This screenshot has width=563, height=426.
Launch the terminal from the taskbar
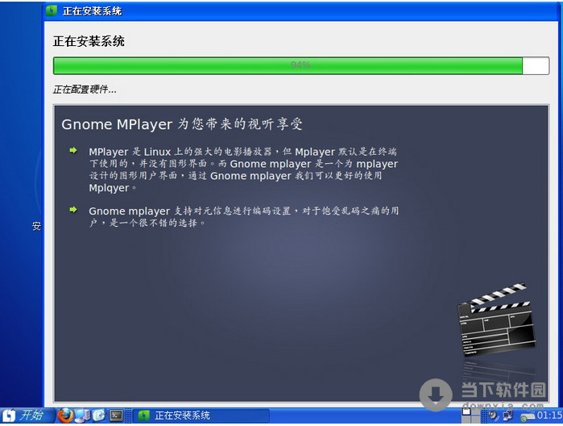coord(116,416)
